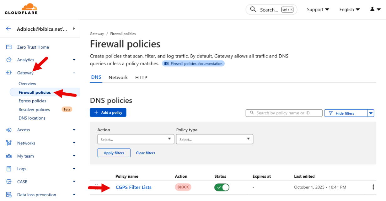Switch to the Network tab

[x=118, y=77]
